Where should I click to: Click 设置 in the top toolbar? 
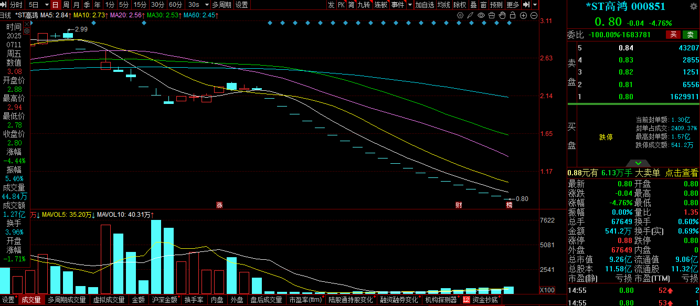(x=242, y=5)
